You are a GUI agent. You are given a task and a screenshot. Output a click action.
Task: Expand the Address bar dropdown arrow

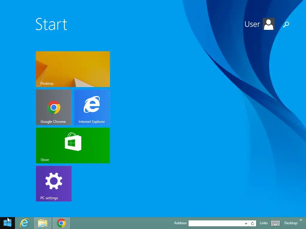click(x=246, y=223)
